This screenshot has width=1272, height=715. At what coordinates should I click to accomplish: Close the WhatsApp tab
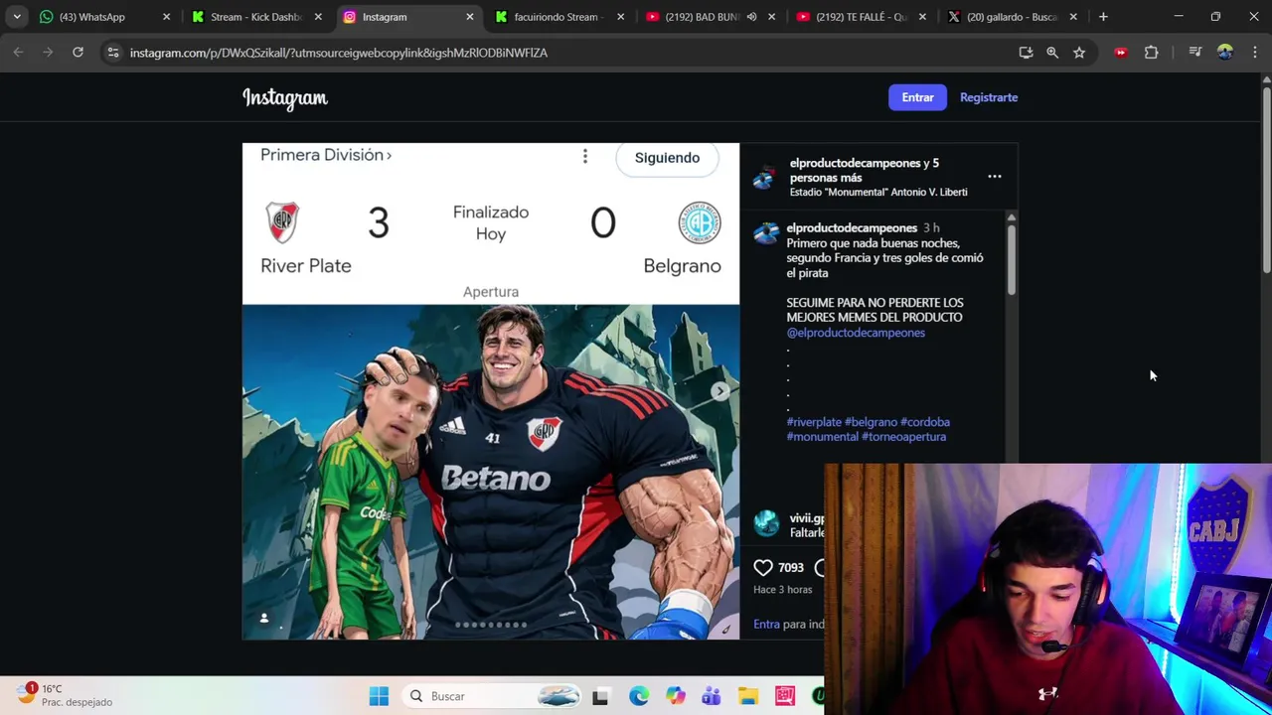tap(166, 17)
